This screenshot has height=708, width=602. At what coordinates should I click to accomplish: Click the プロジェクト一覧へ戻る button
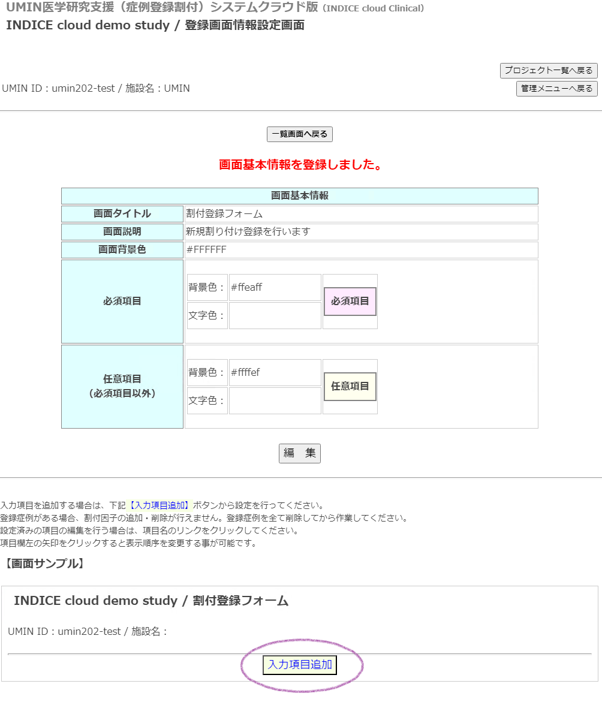pos(549,70)
